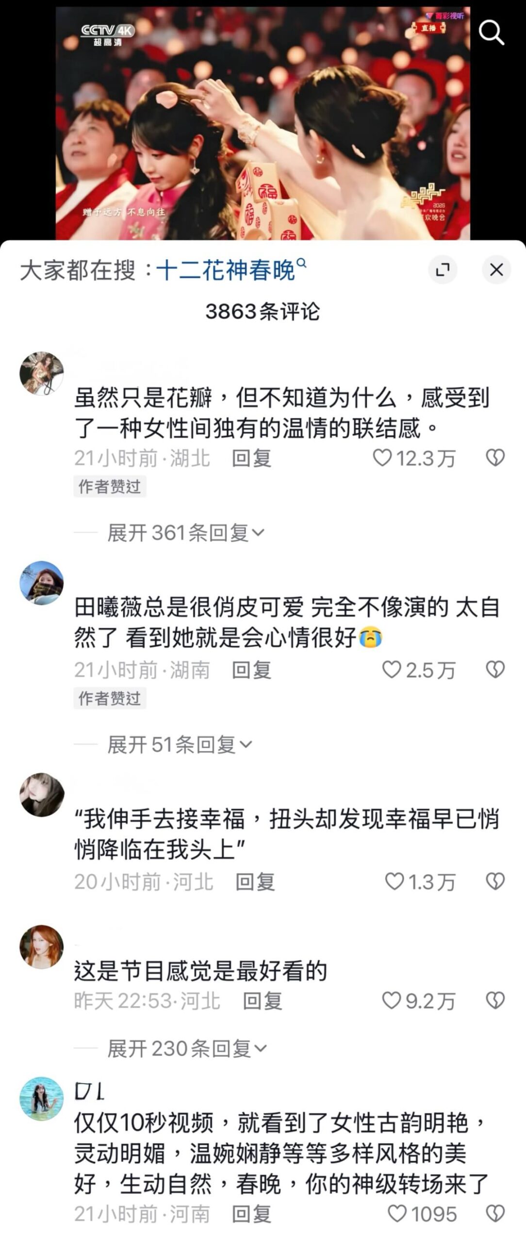Reply to the 21小时前·湖北 comment
Image resolution: width=526 pixels, height=1243 pixels.
coord(251,458)
